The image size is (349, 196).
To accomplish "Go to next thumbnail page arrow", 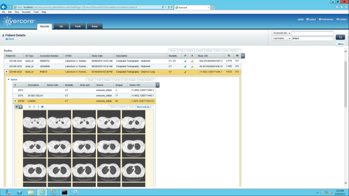I will (42, 106).
